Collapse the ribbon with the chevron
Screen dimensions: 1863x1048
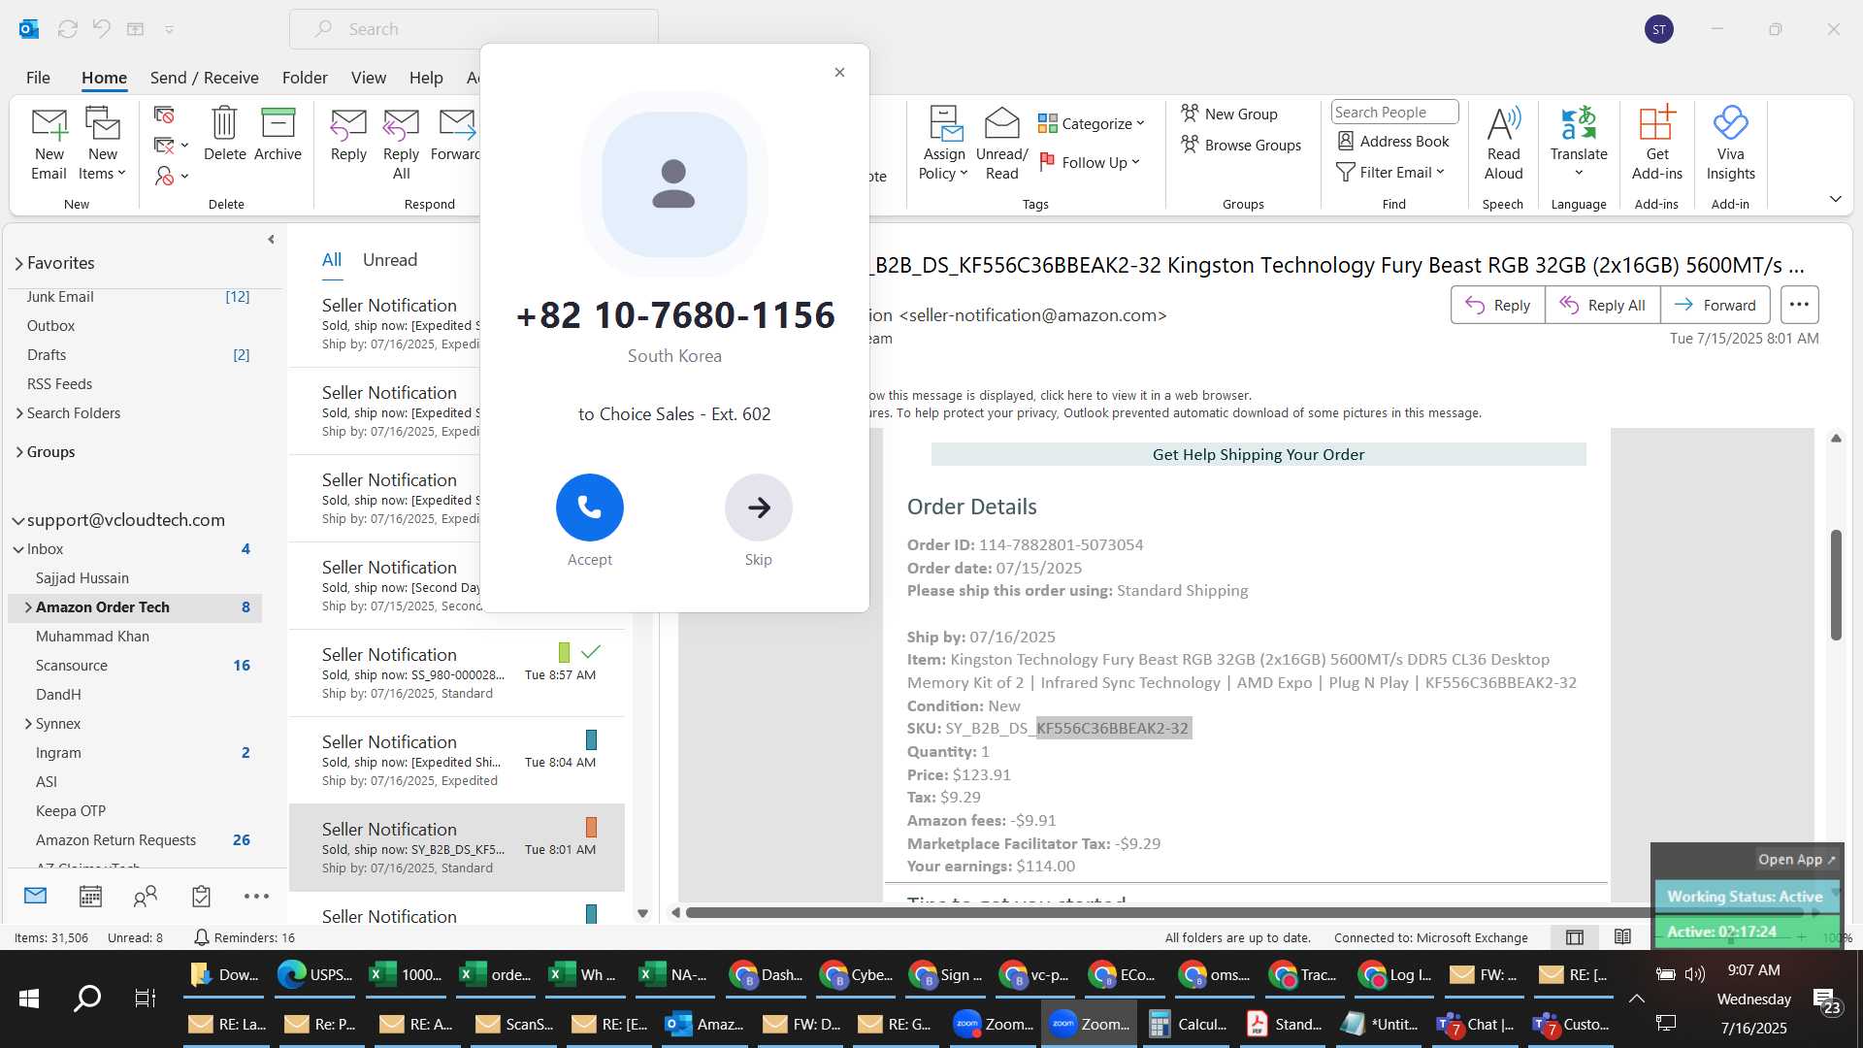click(x=1835, y=199)
